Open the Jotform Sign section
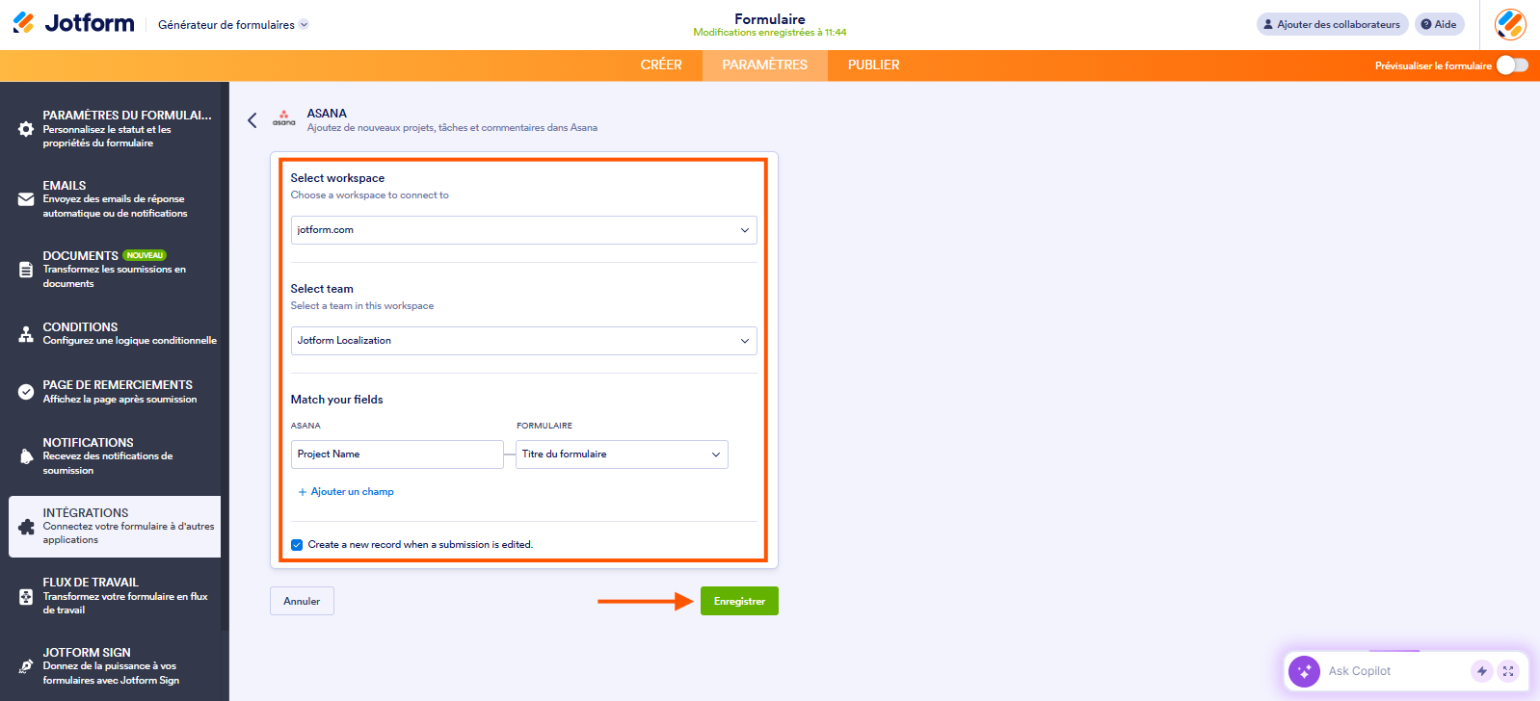Viewport: 1540px width, 701px height. pyautogui.click(x=115, y=666)
